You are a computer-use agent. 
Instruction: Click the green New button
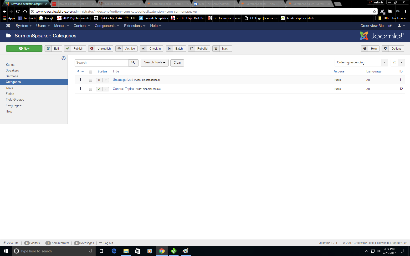tap(24, 48)
